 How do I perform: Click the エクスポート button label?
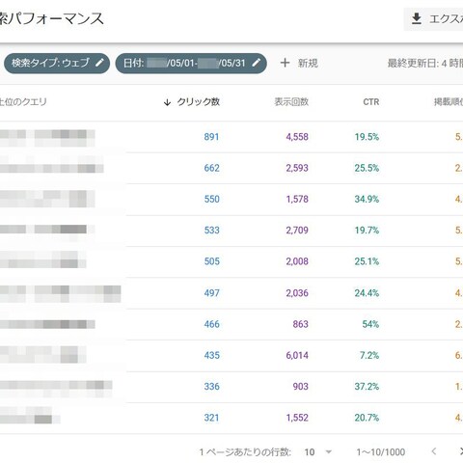(x=446, y=19)
